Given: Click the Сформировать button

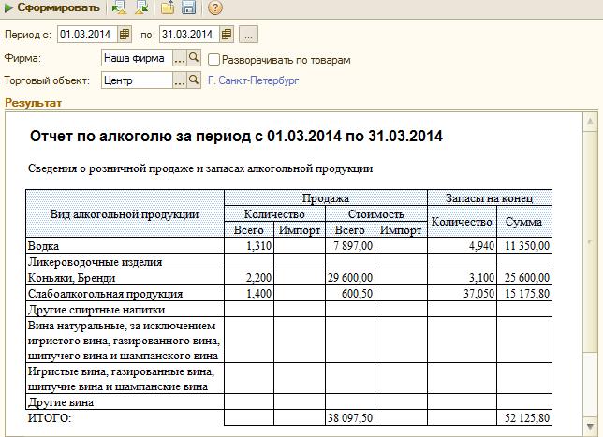Looking at the screenshot, I should click(x=51, y=7).
